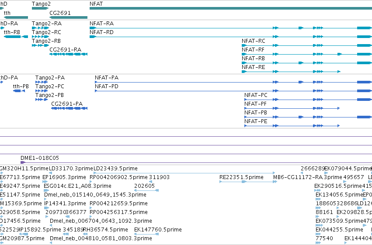Select the RP004256317.5prime EST

91,217
